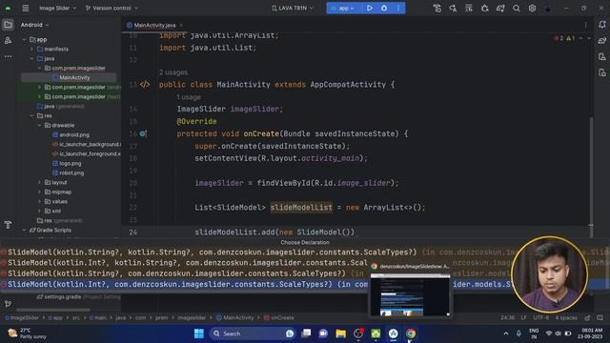Choose SlideModel(String?, String?, ScaleTypes?) declaration
This screenshot has height=343, width=610.
click(305, 252)
